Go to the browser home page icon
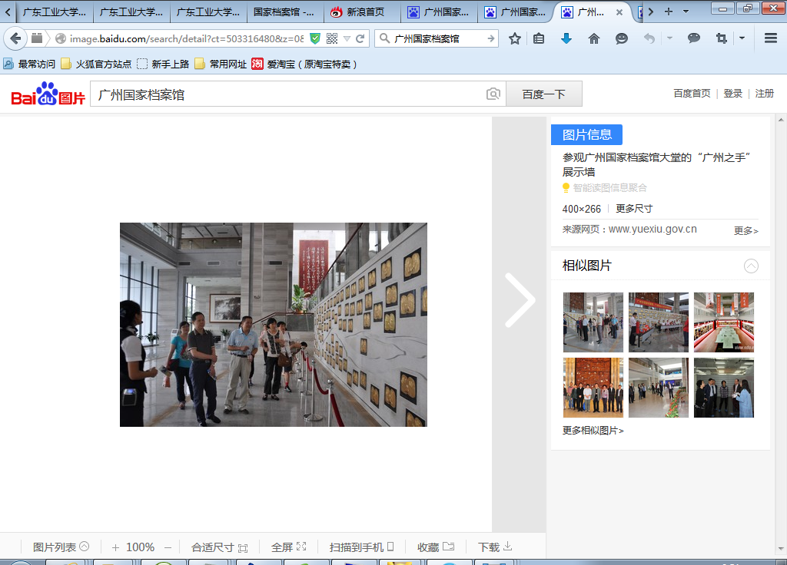Screen dimensions: 787x565 point(593,38)
